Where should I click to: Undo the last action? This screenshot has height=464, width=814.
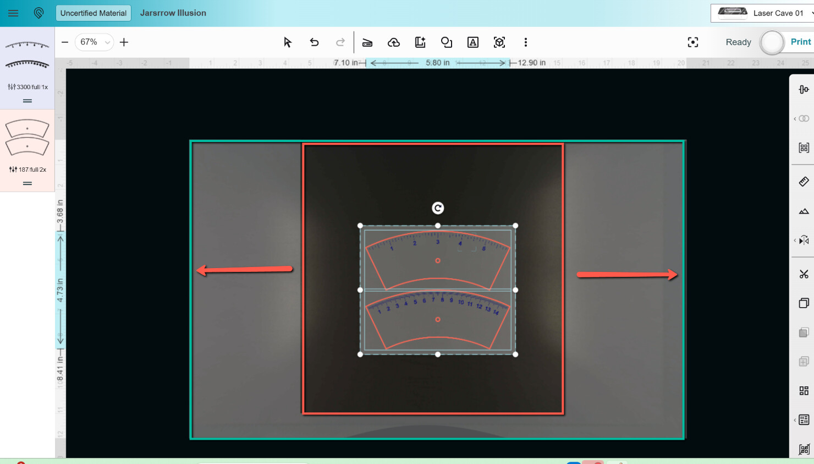314,42
